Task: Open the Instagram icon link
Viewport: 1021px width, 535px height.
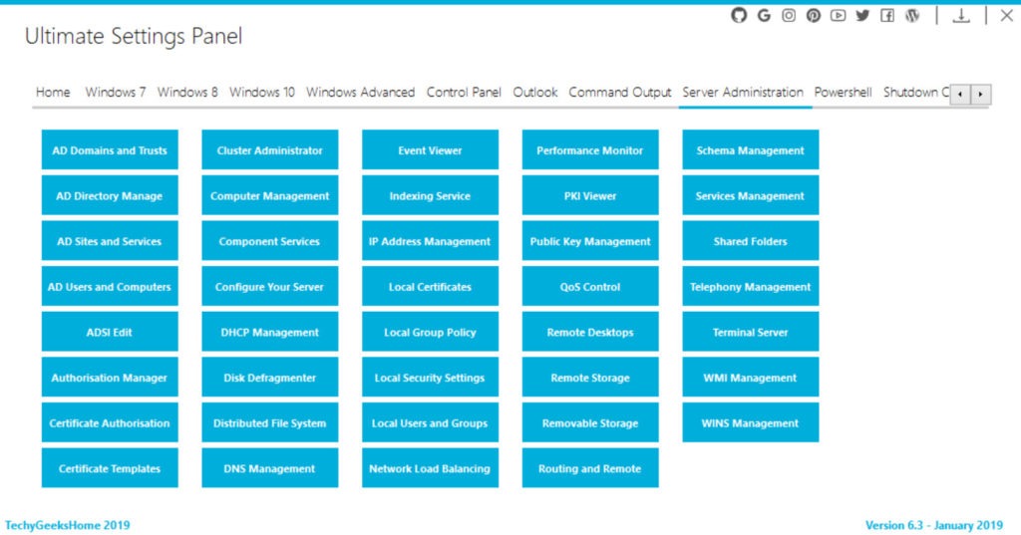Action: (789, 15)
